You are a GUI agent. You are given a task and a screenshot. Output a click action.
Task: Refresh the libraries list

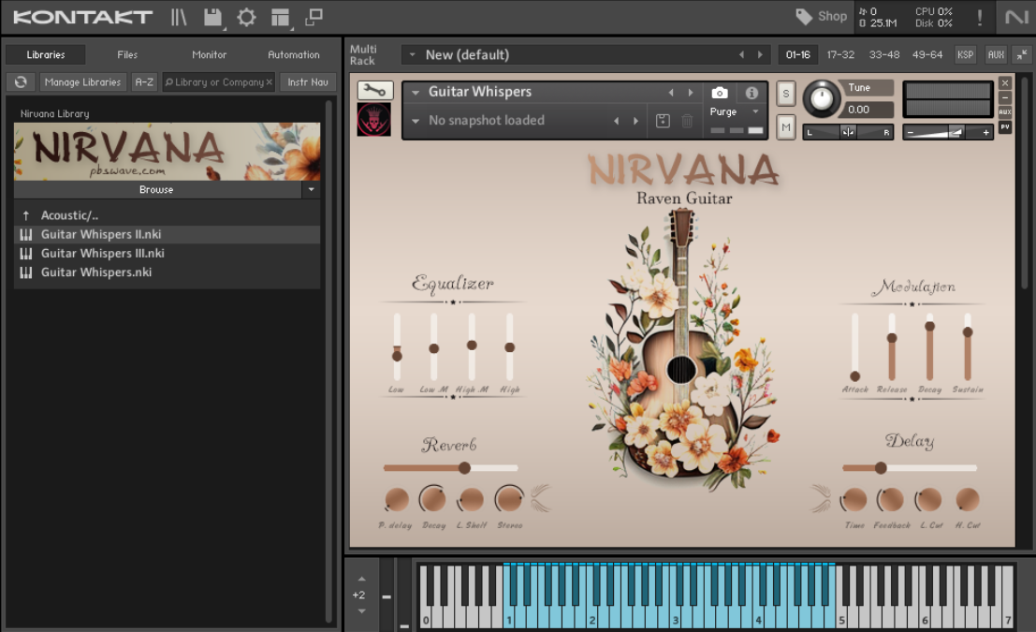pos(21,82)
